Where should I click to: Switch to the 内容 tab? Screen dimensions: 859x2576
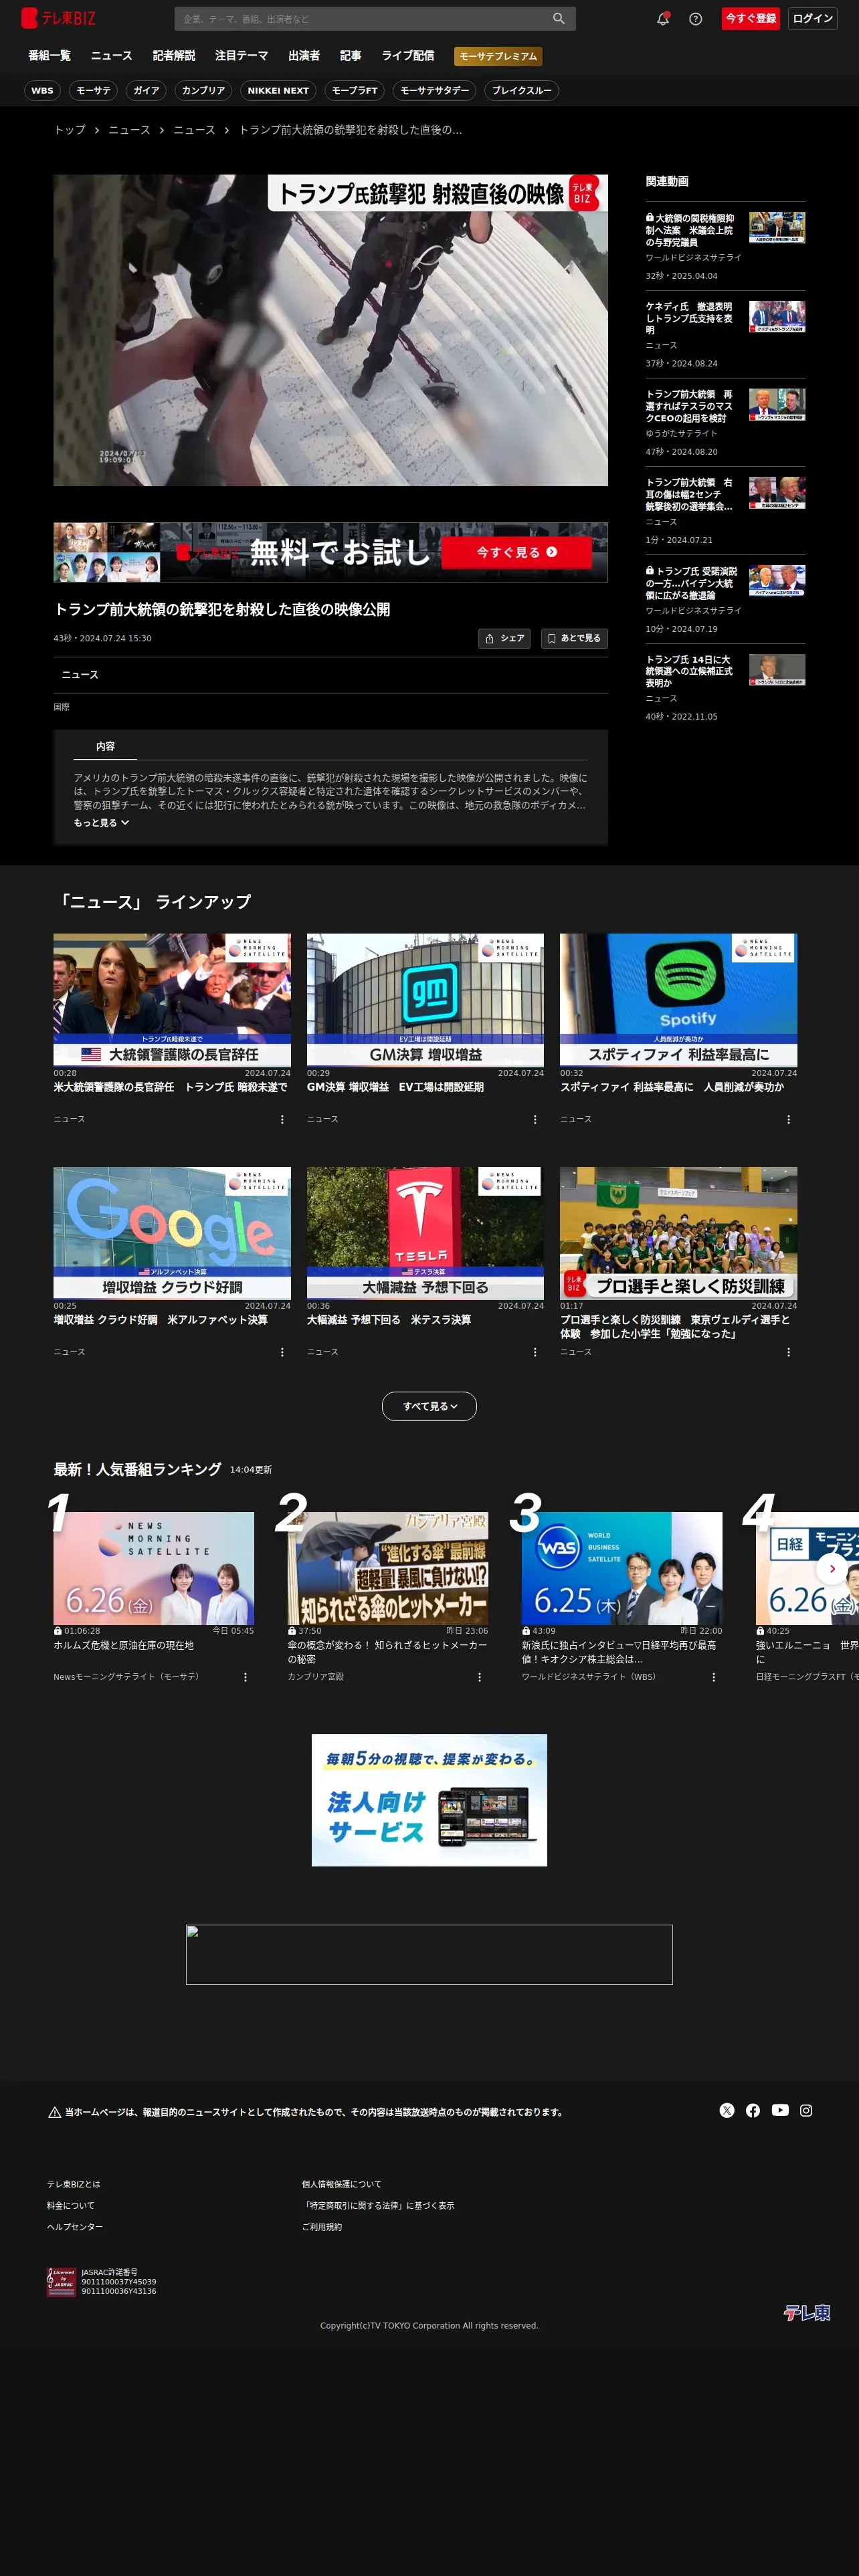pos(105,747)
